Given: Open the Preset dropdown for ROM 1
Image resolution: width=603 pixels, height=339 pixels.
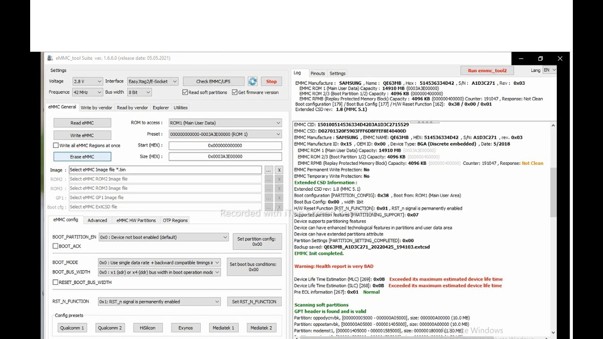Looking at the screenshot, I should pos(225,134).
